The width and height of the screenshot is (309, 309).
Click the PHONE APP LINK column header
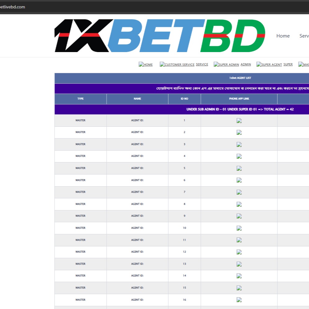click(239, 99)
